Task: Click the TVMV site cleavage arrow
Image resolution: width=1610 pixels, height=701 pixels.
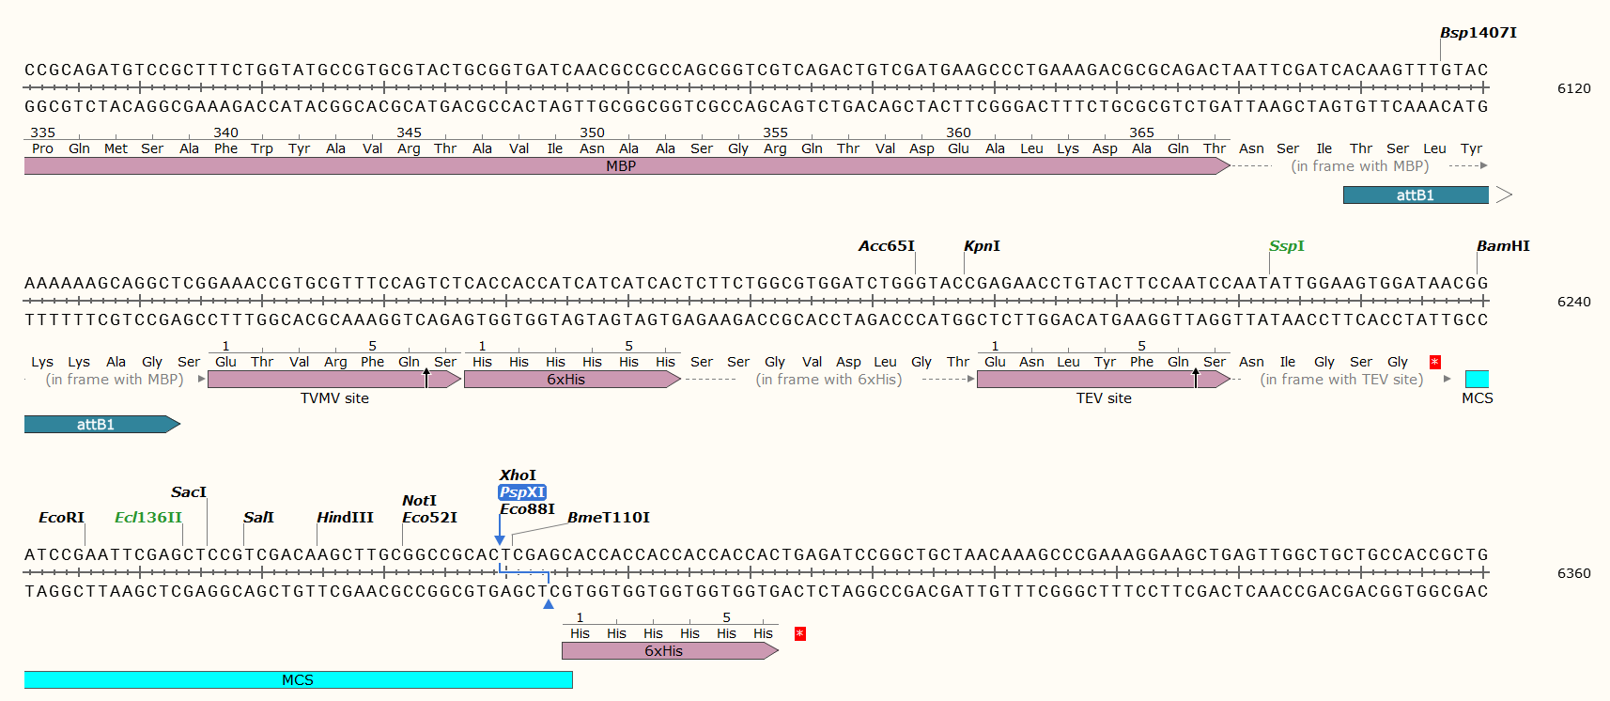Action: coord(426,378)
